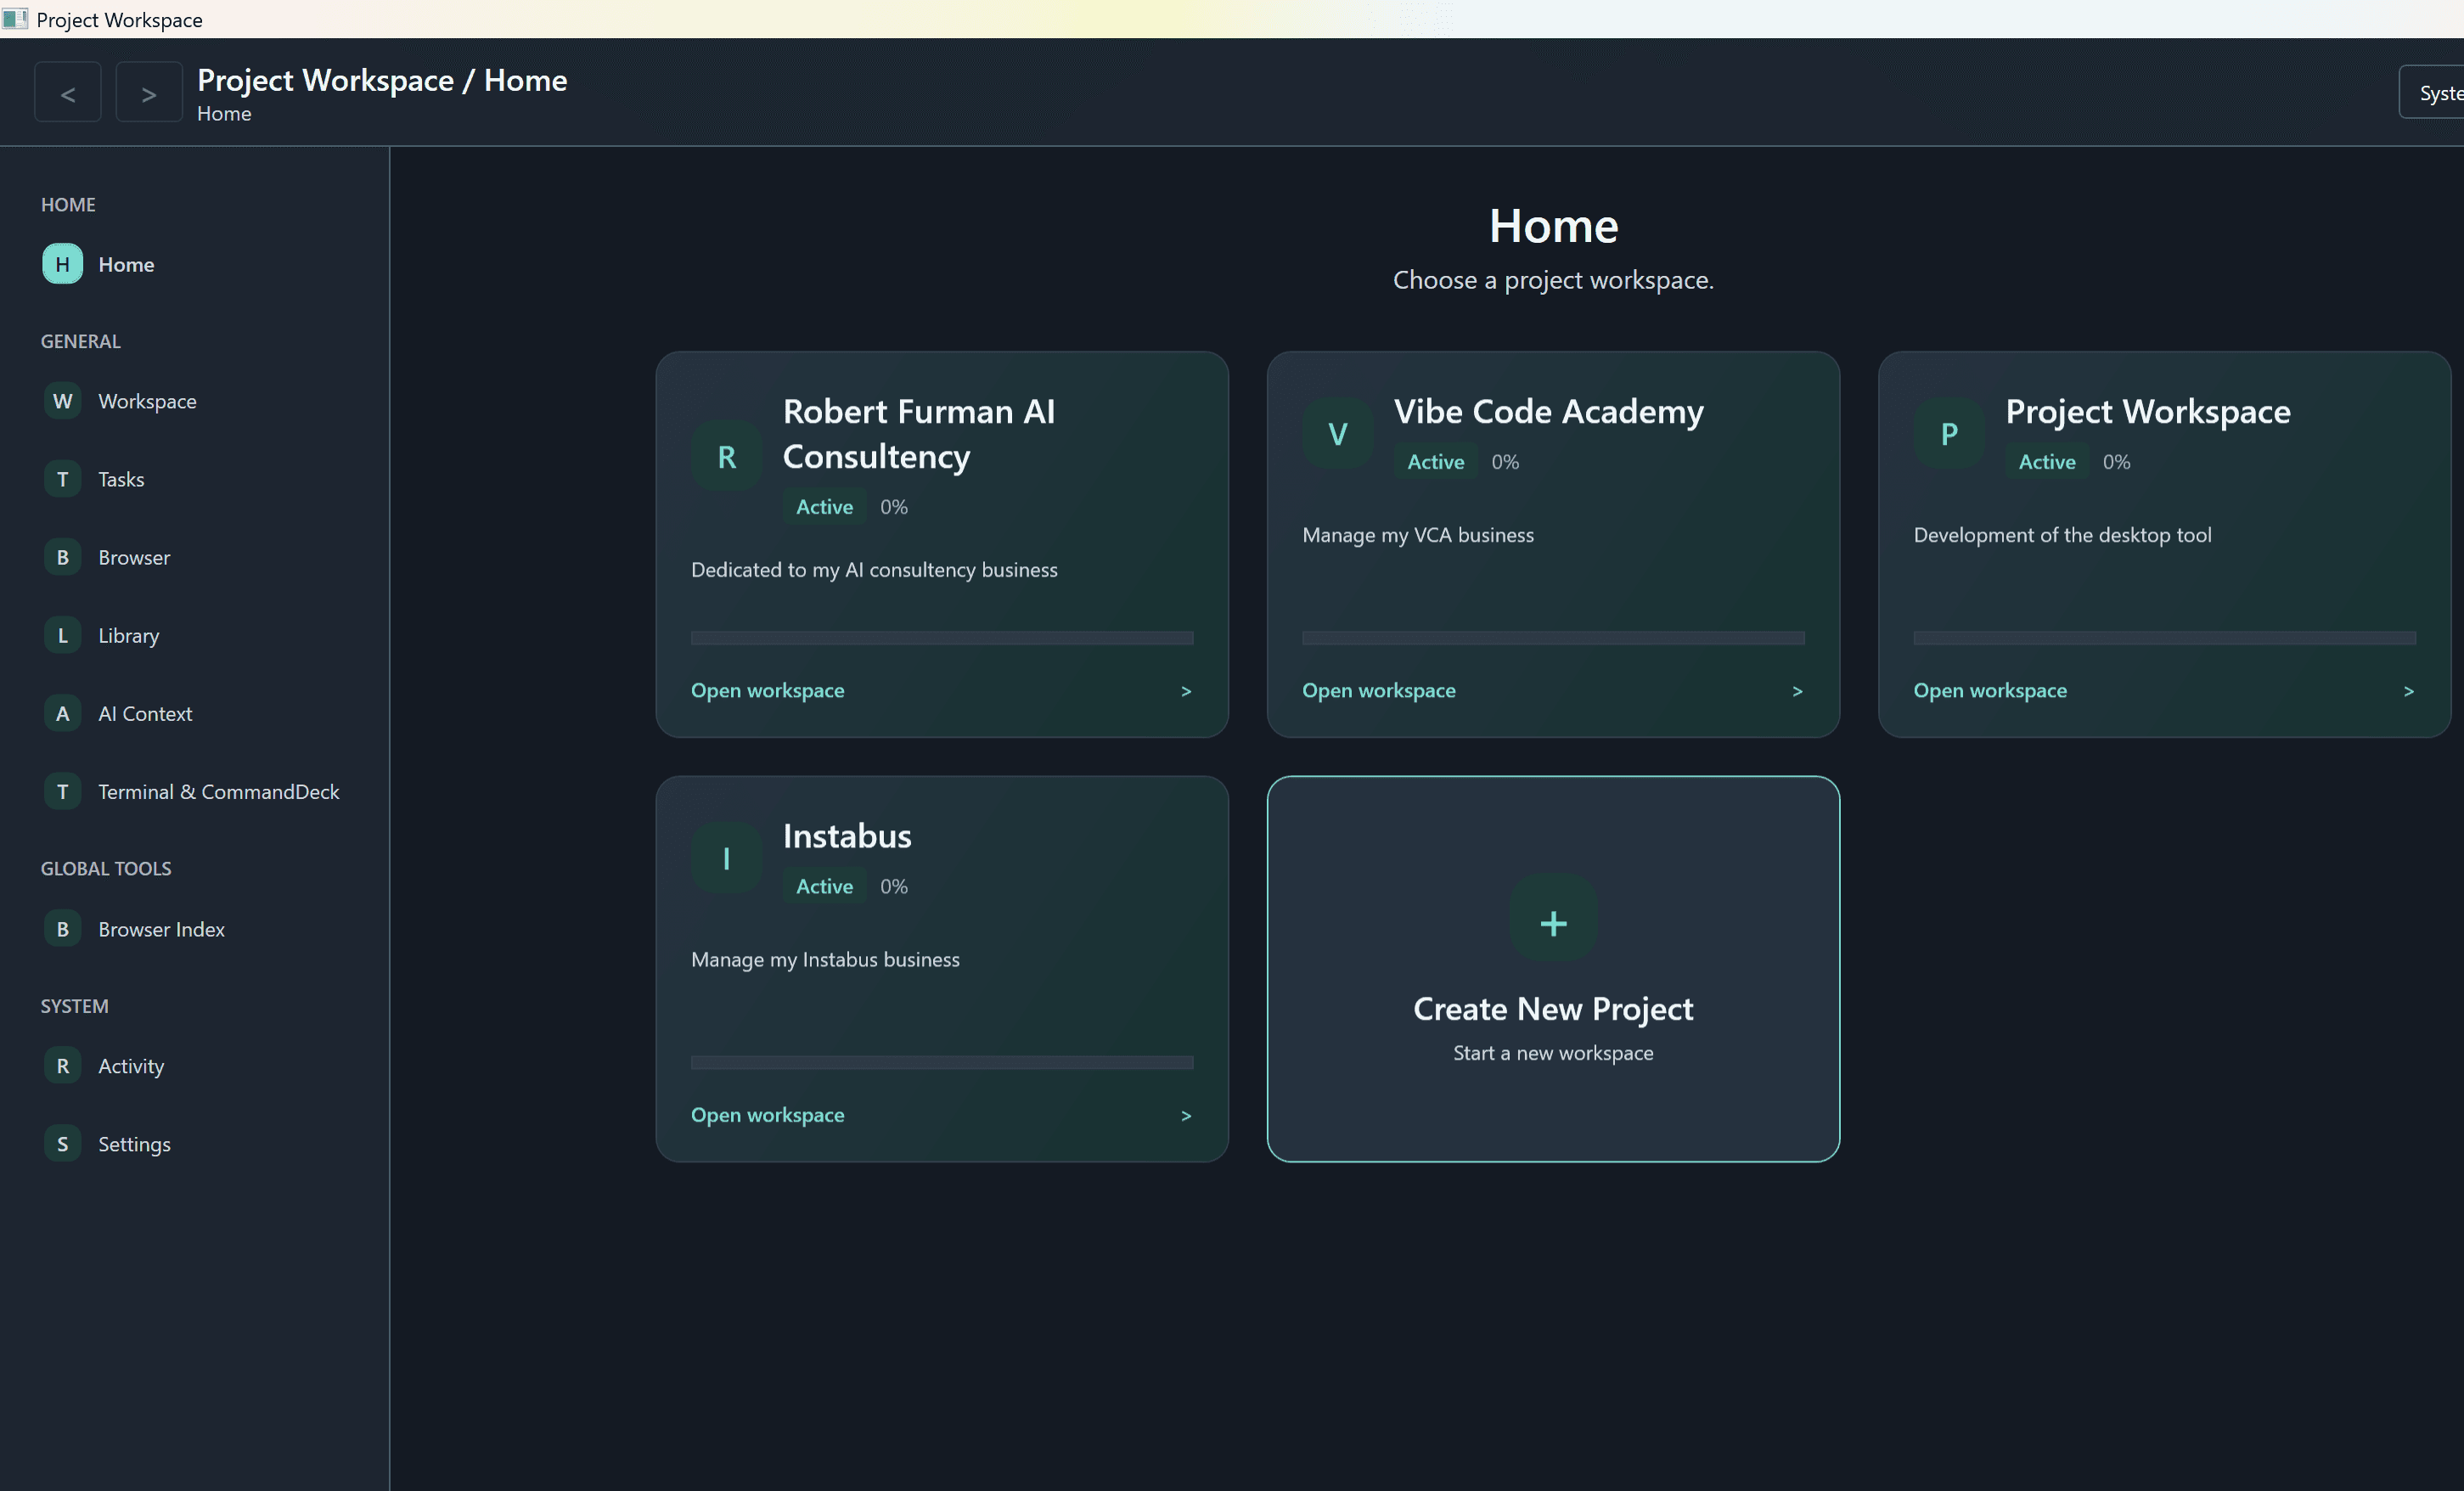Viewport: 2464px width, 1491px height.
Task: Open workspace link for Robert Furman AI Consultency
Action: click(x=767, y=690)
